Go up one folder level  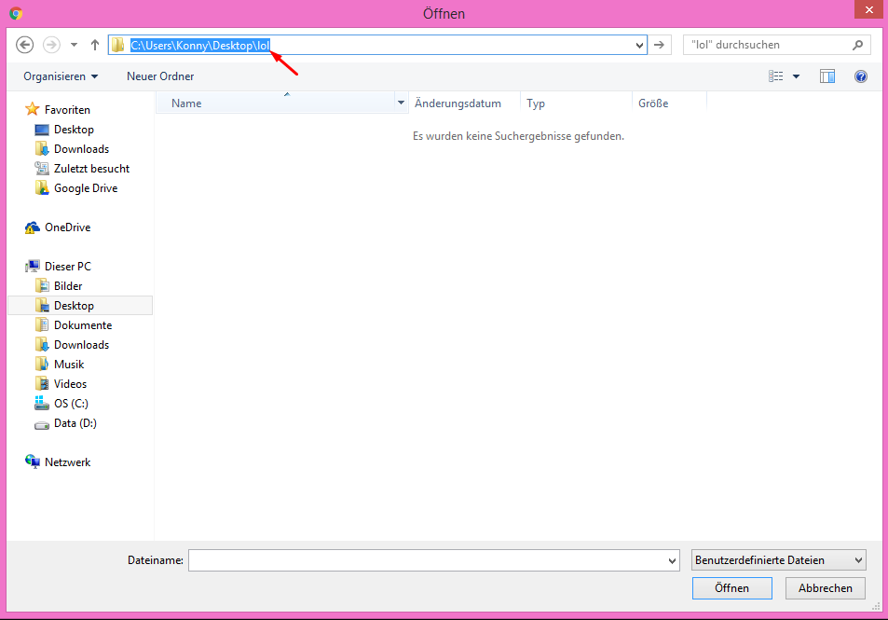coord(94,45)
